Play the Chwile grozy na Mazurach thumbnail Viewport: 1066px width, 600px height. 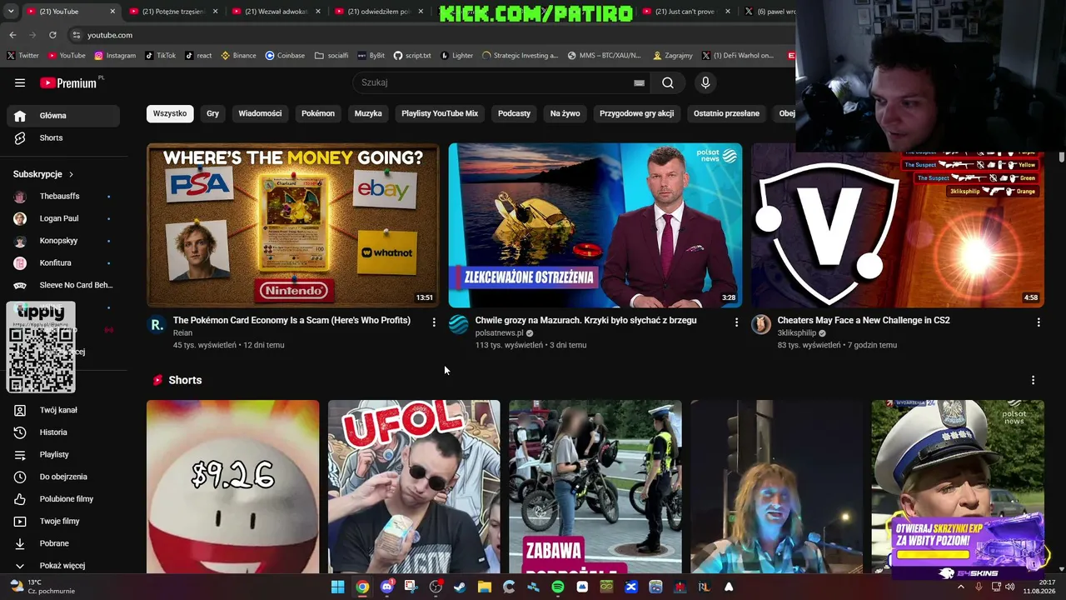point(595,225)
